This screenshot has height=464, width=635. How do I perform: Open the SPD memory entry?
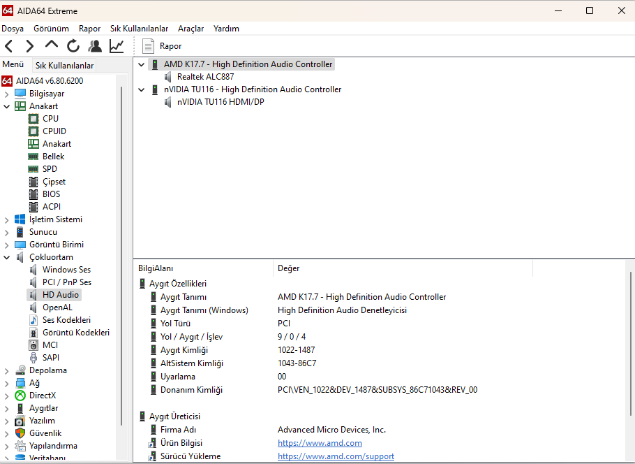50,169
